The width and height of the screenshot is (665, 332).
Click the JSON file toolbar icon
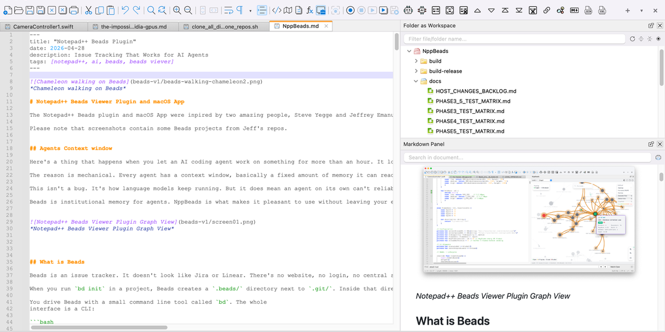(588, 10)
